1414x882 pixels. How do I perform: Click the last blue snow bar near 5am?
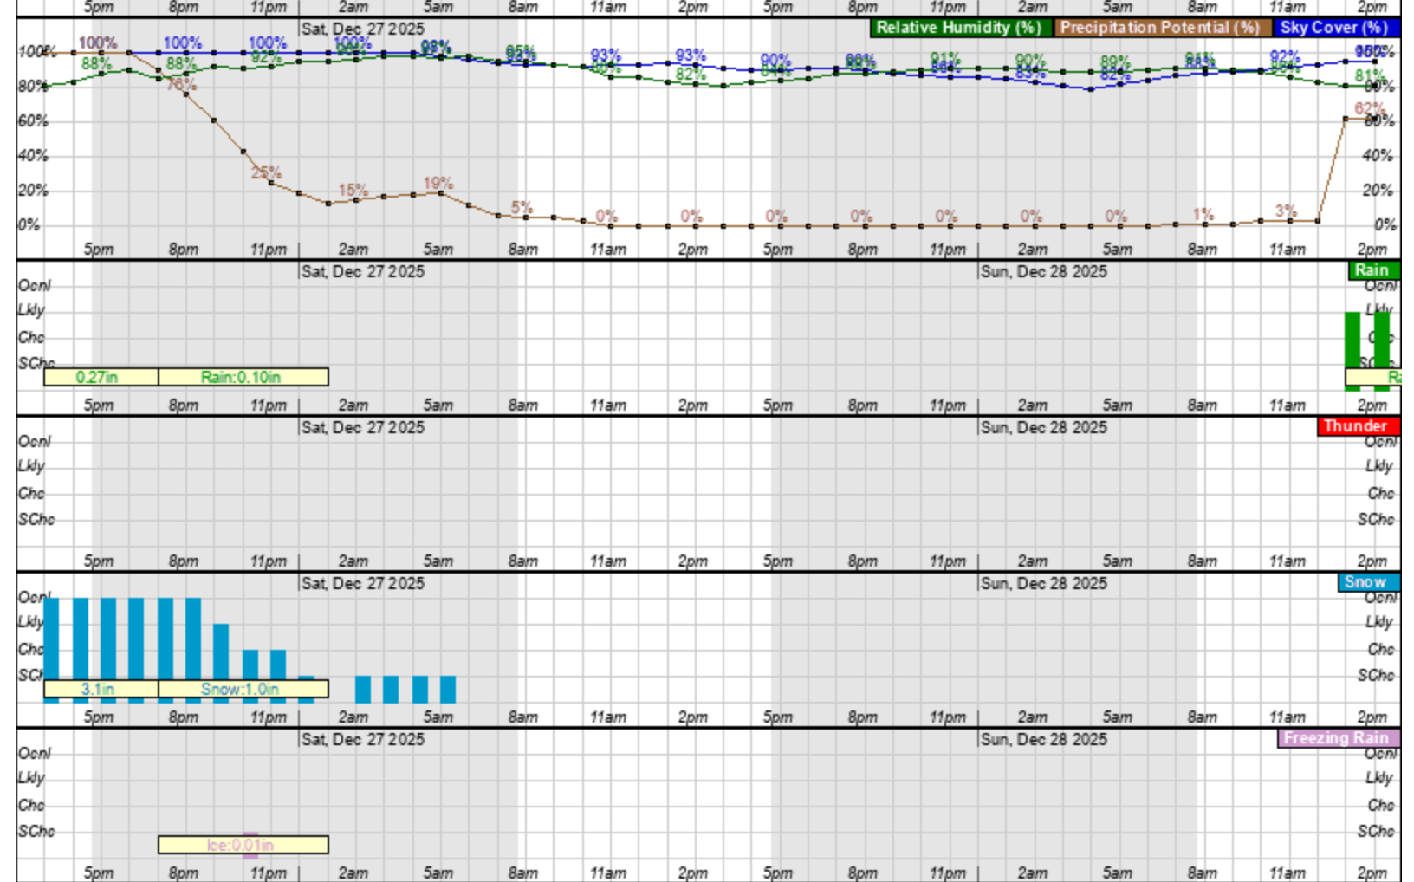pos(448,690)
